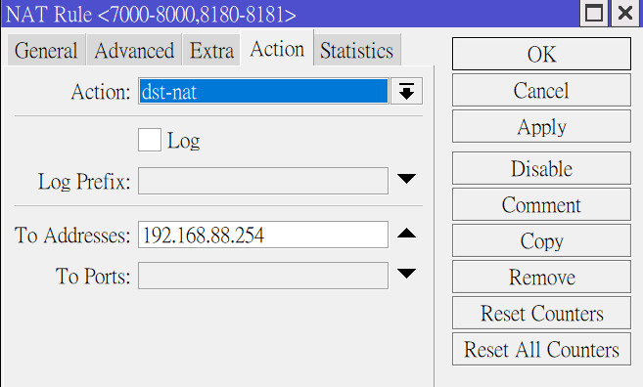Add a Comment to the rule
Image resolution: width=643 pixels, height=387 pixels.
point(542,204)
